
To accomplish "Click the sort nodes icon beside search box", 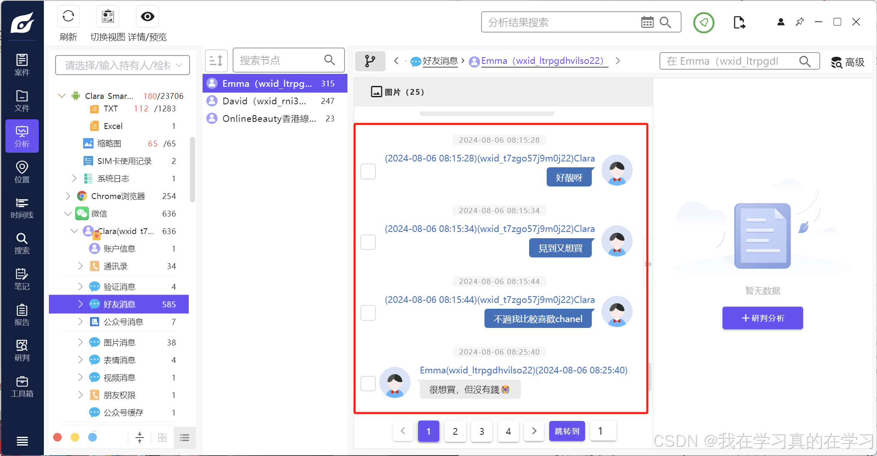I will pyautogui.click(x=216, y=61).
